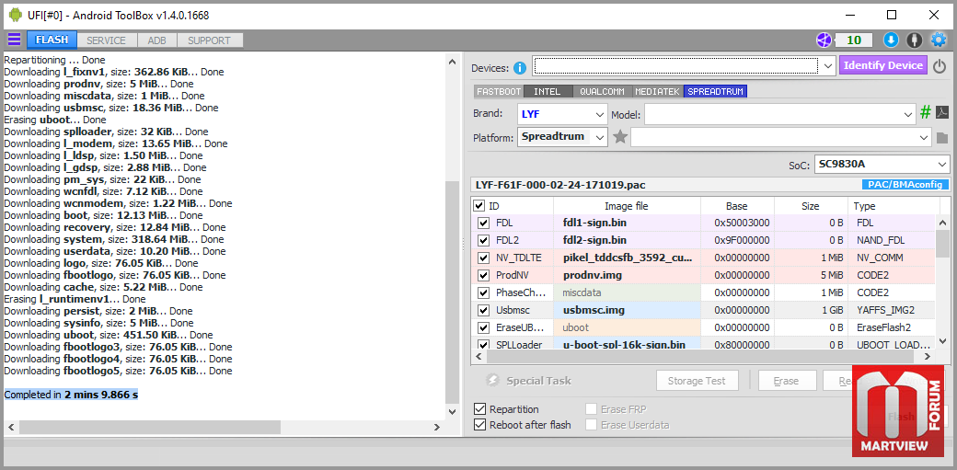
Task: Select the FASTBOOT mode tab
Action: point(499,92)
